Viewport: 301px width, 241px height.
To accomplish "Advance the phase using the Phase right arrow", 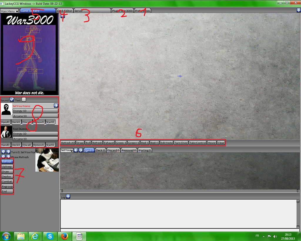I will click(x=8, y=156).
